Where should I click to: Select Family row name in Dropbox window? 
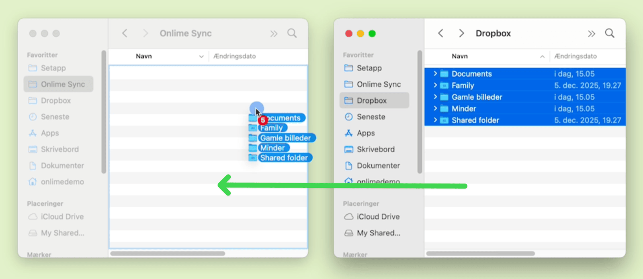pos(463,86)
